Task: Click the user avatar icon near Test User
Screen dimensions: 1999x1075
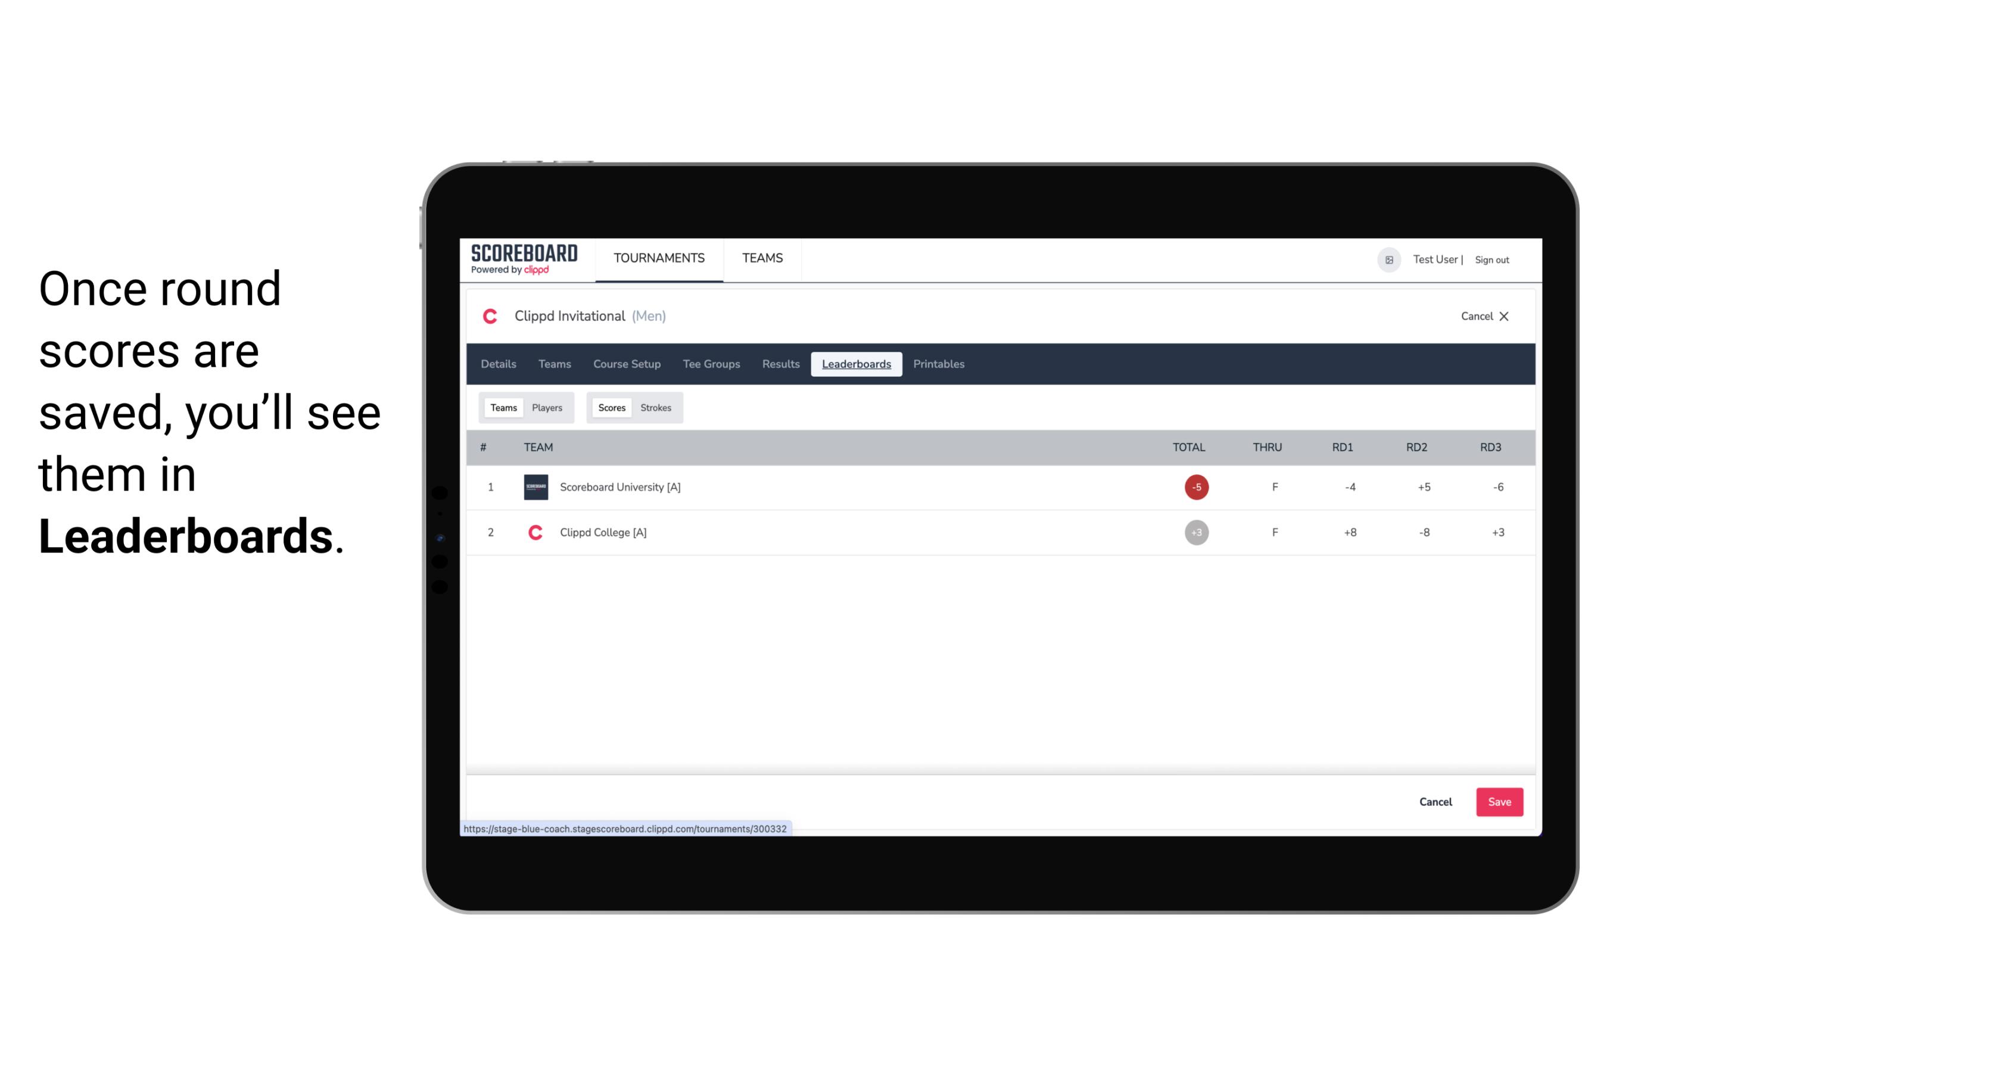Action: point(1388,258)
